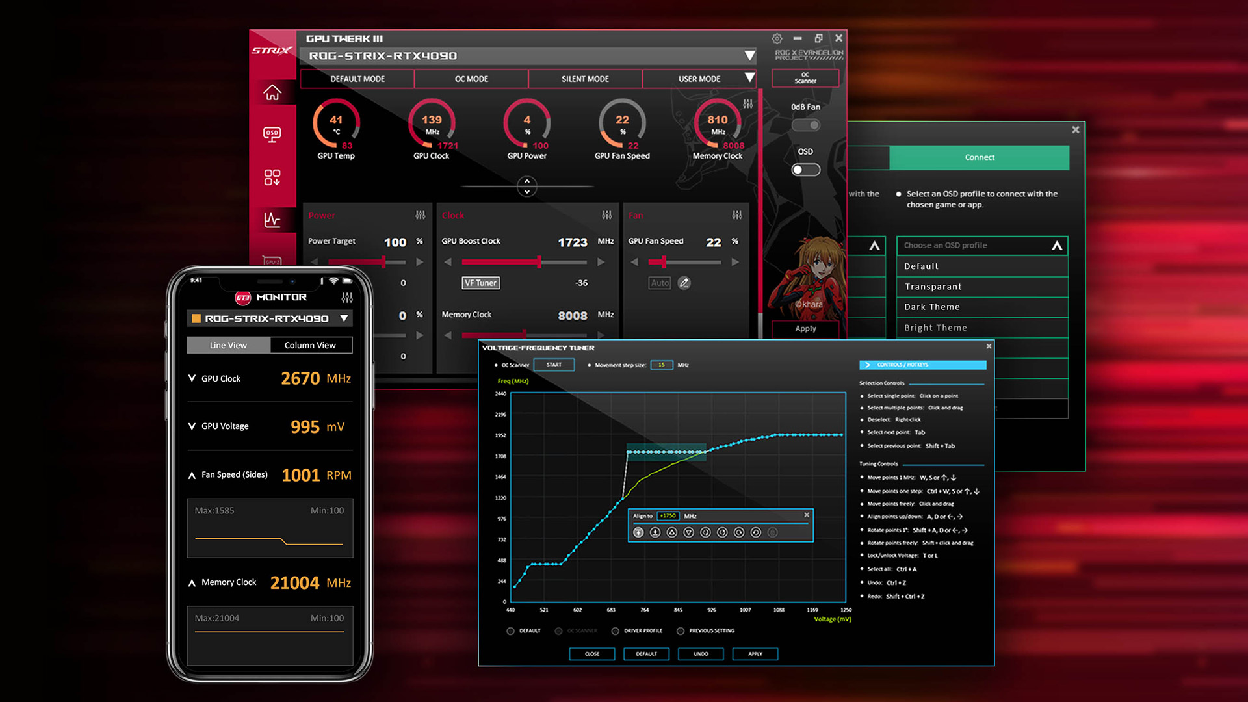Screen dimensions: 1248x702
Task: Expand the USER MODE profile dropdown arrow
Action: (749, 77)
